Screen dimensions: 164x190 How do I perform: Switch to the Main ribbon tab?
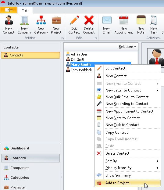coord(25,10)
